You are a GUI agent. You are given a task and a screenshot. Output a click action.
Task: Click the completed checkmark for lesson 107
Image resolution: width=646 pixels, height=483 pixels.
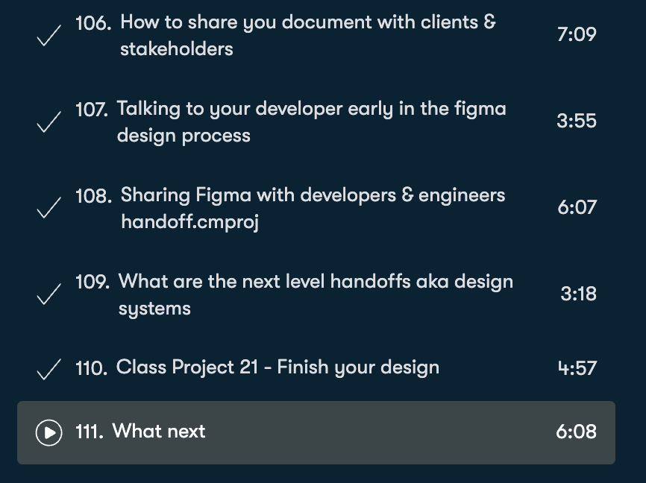49,121
